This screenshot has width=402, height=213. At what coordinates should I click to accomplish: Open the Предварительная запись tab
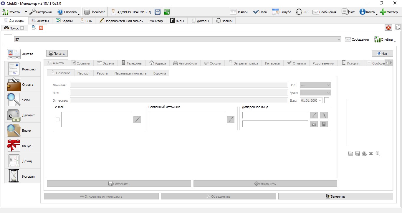click(x=121, y=21)
